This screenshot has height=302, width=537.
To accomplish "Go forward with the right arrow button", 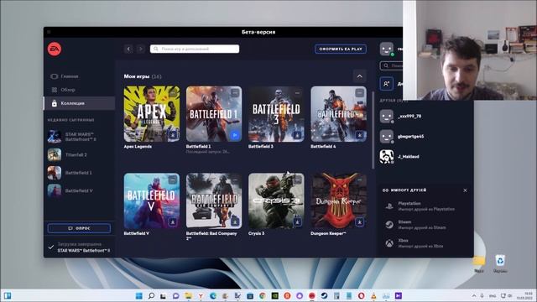I will pyautogui.click(x=140, y=49).
